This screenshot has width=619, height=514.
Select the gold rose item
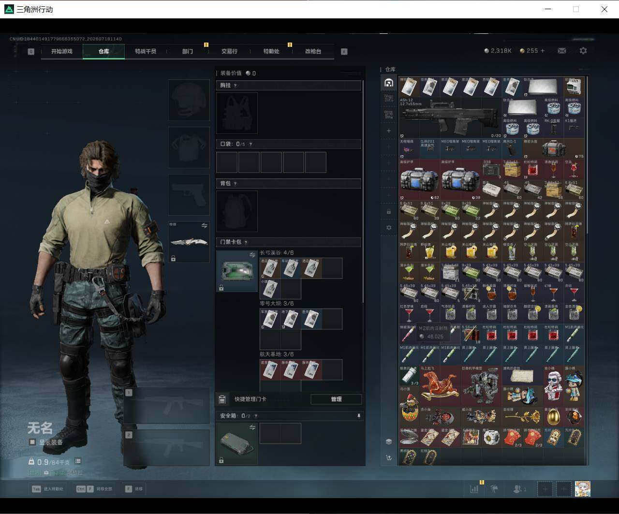coord(522,416)
